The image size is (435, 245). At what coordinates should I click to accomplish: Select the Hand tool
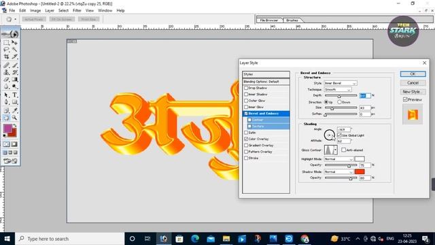point(6,118)
